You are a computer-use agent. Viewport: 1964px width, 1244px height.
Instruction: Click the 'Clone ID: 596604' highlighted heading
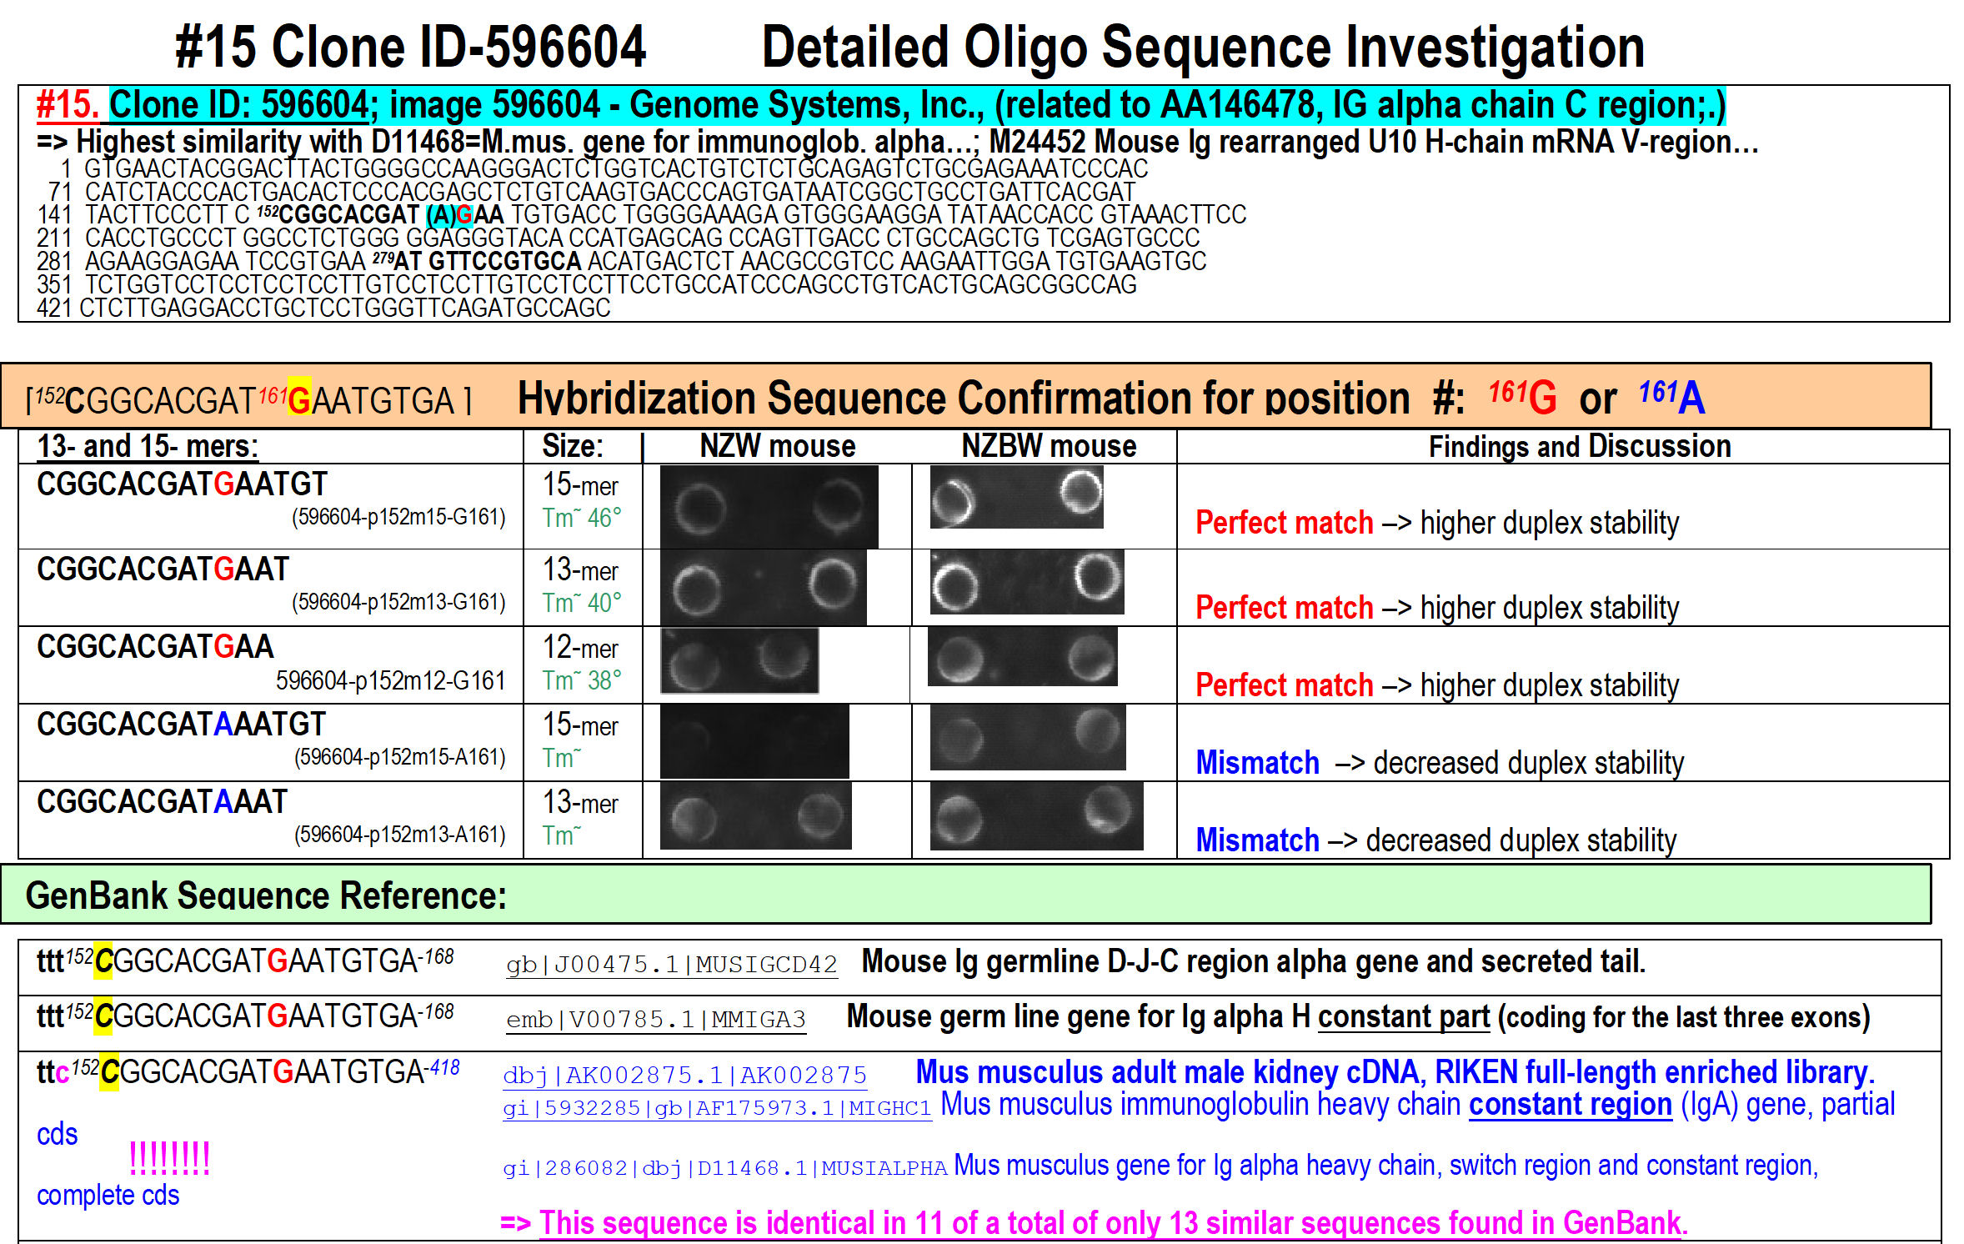point(239,105)
